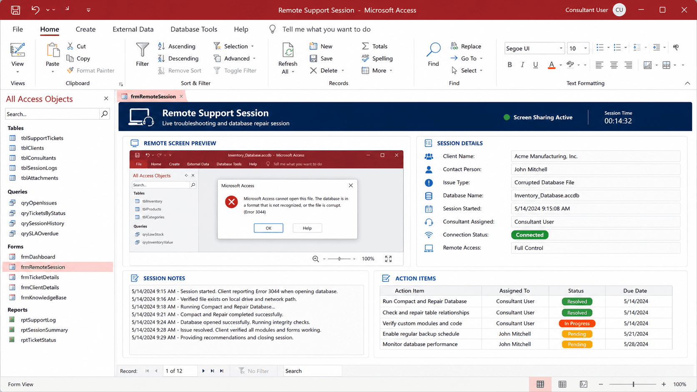The image size is (697, 392).
Task: Close the All Access Objects pane
Action: click(106, 99)
